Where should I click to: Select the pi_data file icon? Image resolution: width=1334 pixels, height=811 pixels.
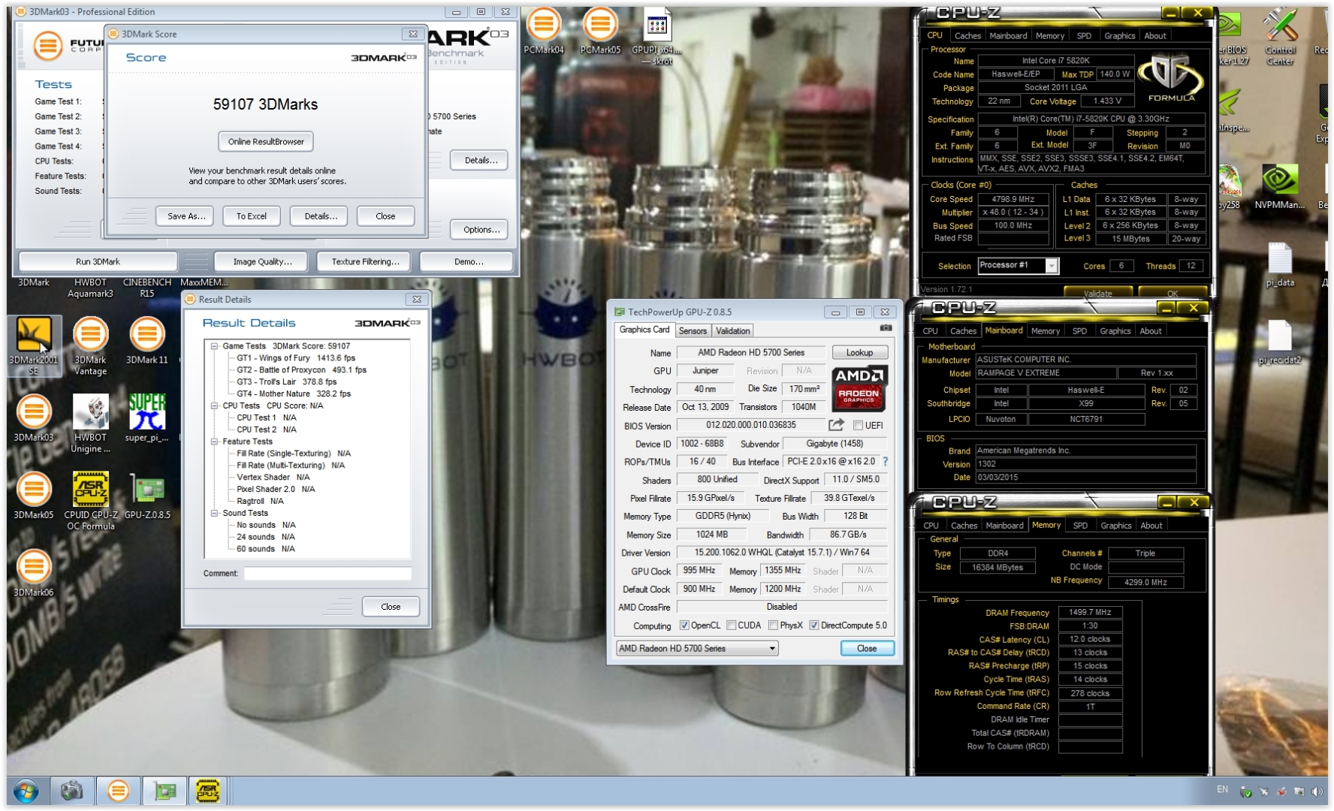coord(1280,265)
